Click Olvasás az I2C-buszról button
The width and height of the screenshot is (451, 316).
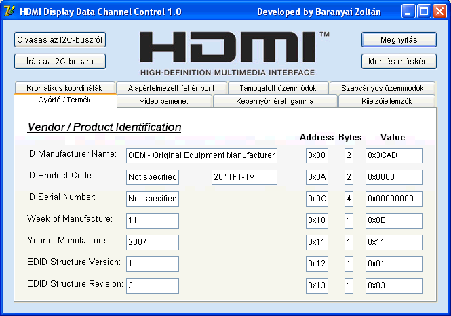[60, 40]
